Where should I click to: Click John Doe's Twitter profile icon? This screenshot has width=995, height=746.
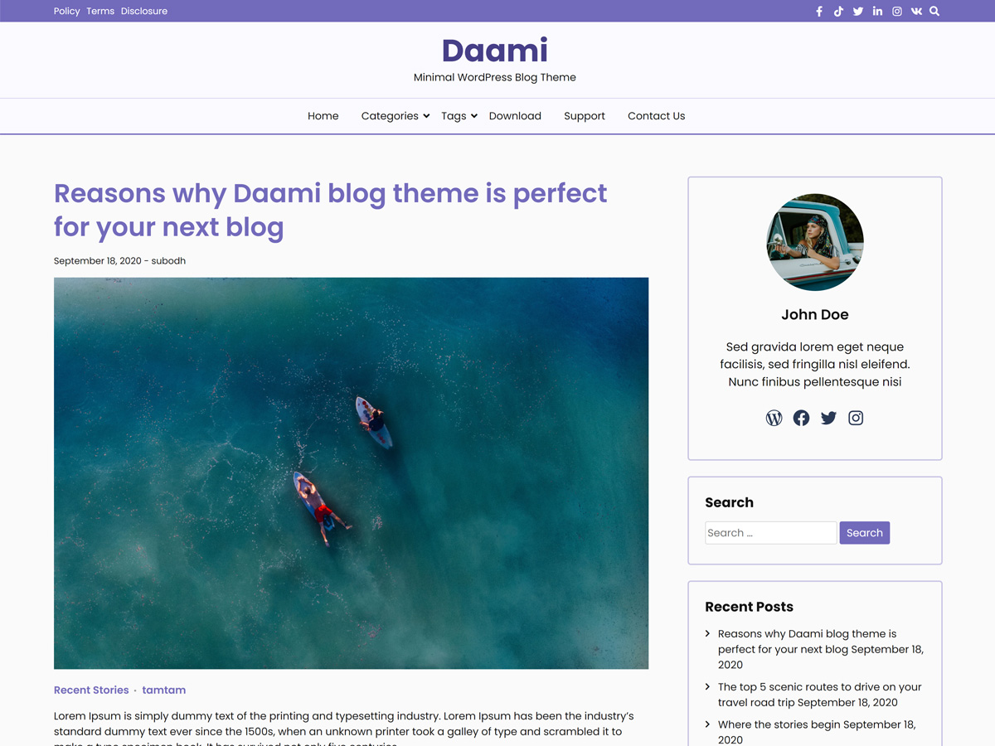click(x=828, y=418)
